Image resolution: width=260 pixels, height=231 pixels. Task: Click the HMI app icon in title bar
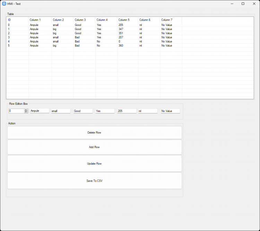4,3
